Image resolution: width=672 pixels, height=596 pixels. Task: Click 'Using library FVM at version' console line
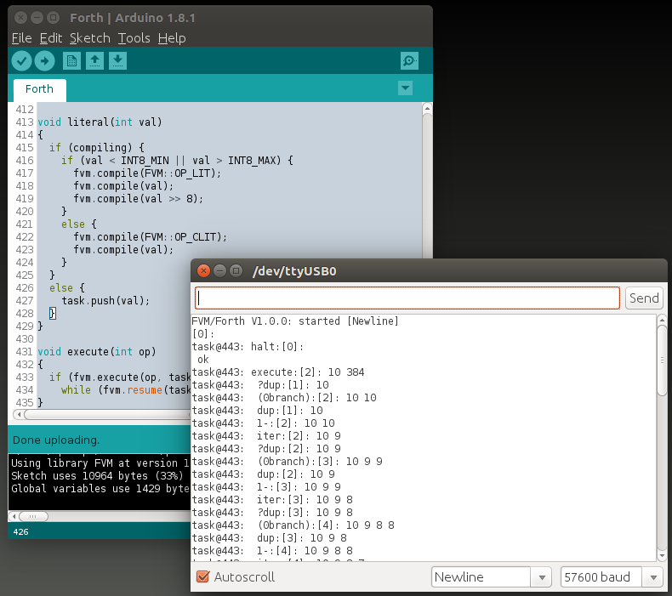pos(100,463)
